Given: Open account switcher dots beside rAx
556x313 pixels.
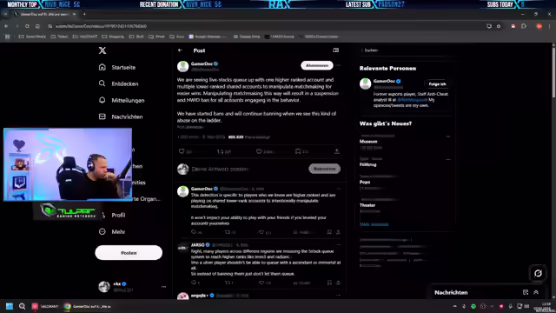Looking at the screenshot, I should (163, 287).
